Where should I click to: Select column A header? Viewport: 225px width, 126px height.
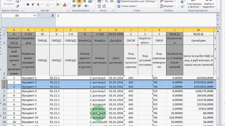pos(14,30)
